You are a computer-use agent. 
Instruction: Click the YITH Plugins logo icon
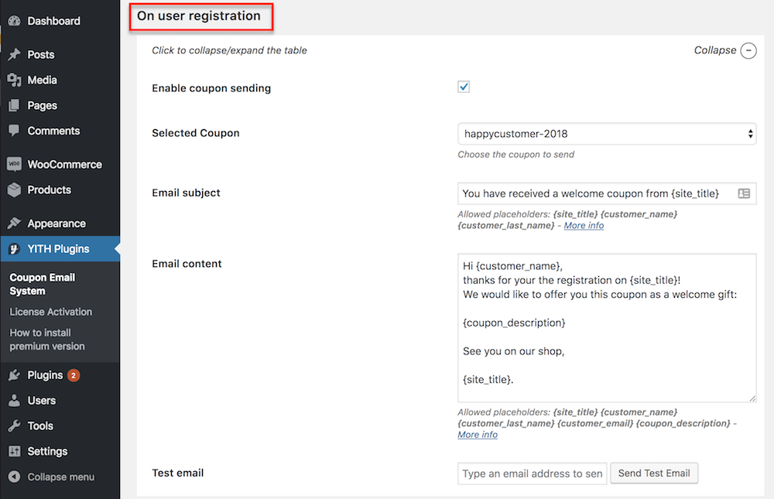pos(14,249)
